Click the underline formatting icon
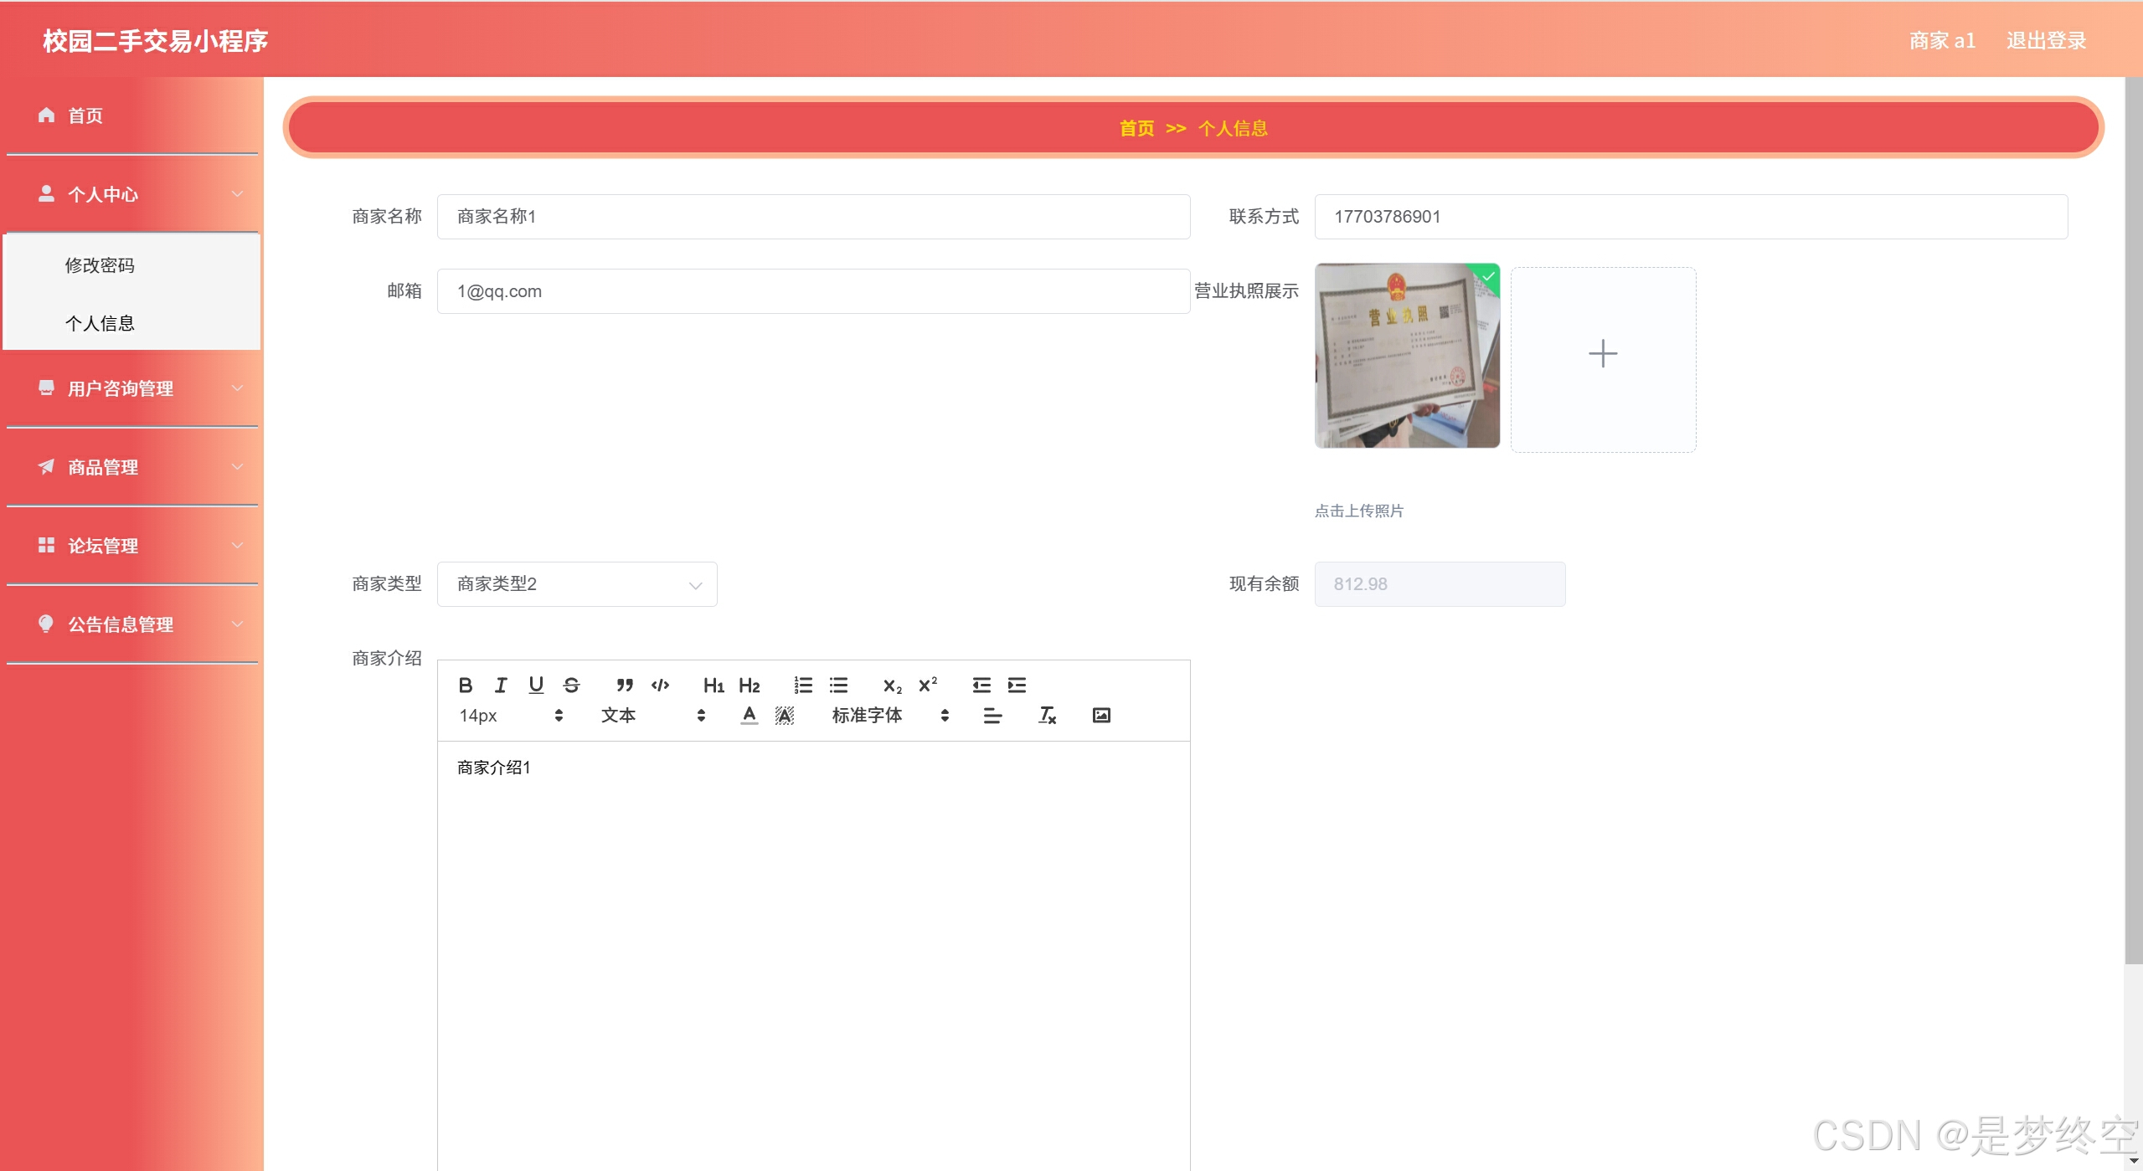 coord(536,686)
